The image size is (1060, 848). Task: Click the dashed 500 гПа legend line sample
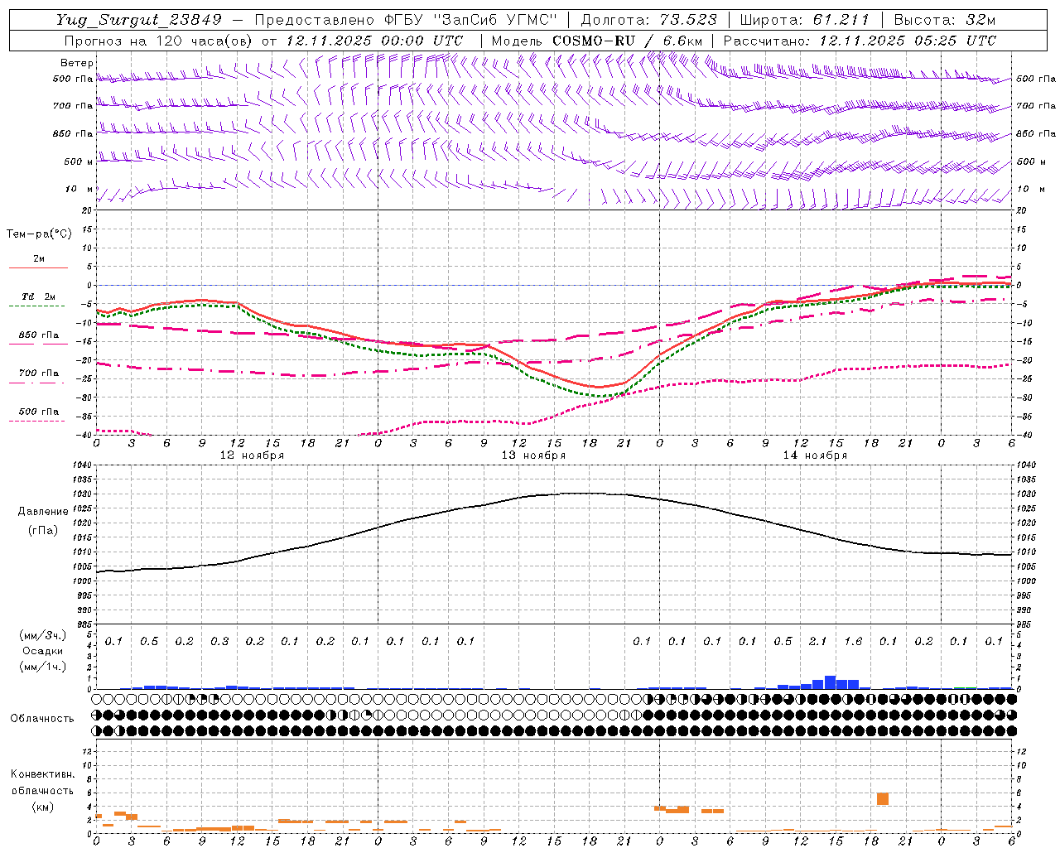click(x=36, y=422)
